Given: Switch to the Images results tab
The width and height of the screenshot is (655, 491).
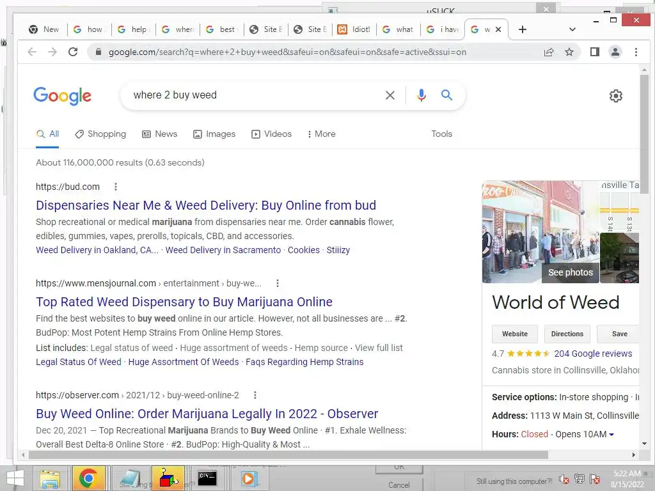Looking at the screenshot, I should [x=214, y=134].
